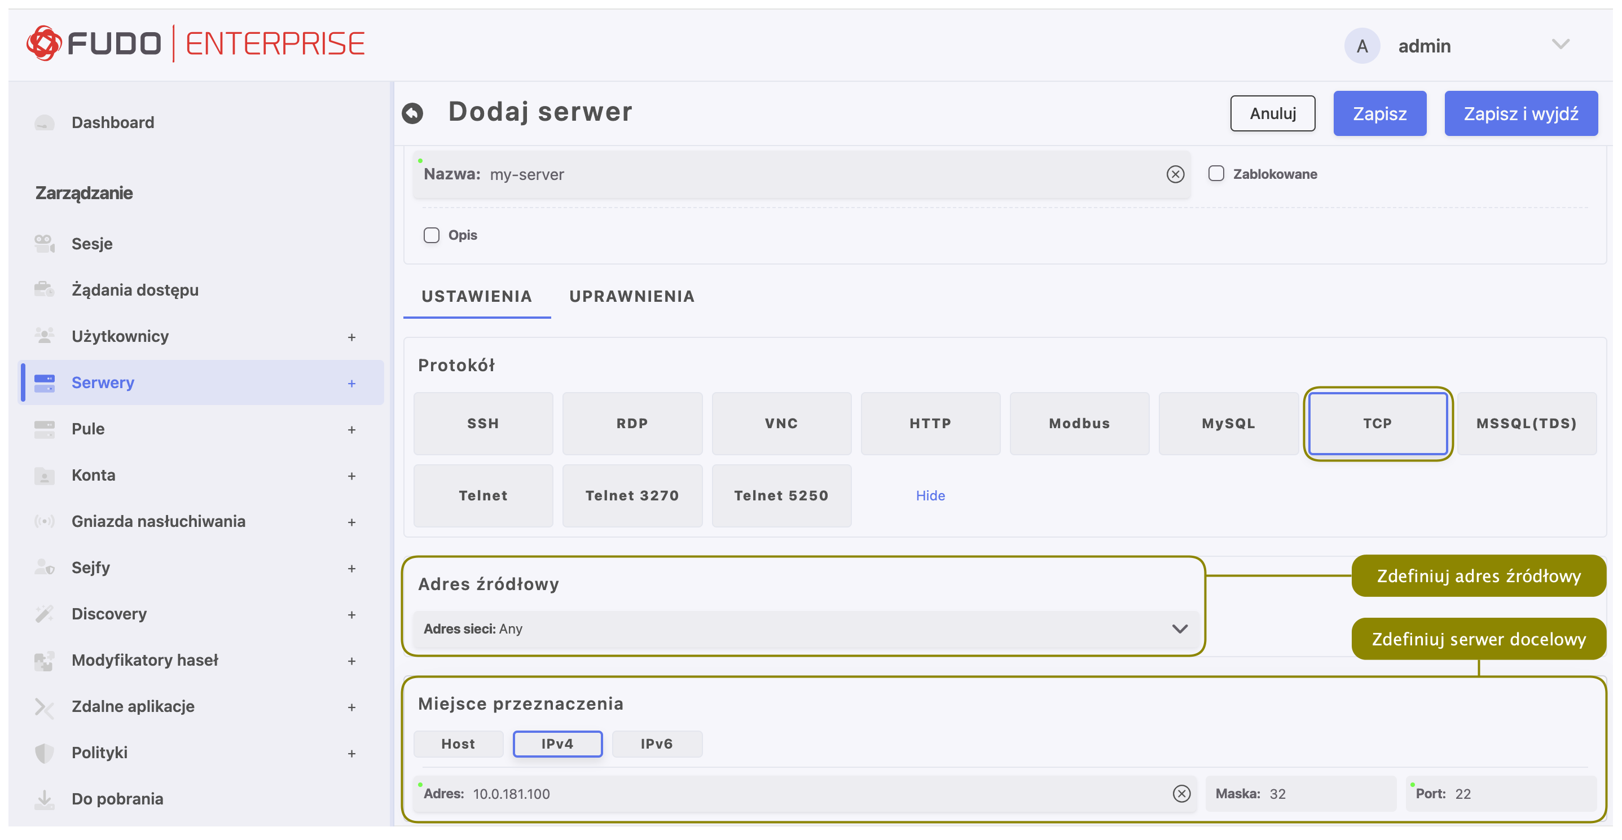Select the RDP protocol
Viewport: 1622px width, 840px height.
point(632,423)
